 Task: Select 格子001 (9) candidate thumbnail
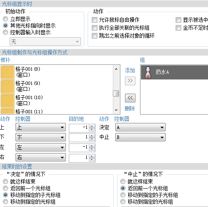[8, 87]
